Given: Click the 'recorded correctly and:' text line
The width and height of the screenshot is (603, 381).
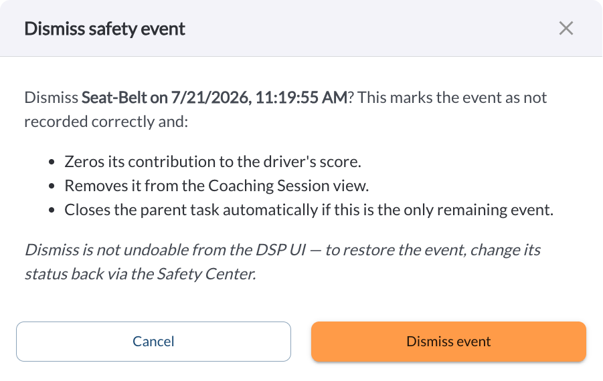Looking at the screenshot, I should click(106, 122).
